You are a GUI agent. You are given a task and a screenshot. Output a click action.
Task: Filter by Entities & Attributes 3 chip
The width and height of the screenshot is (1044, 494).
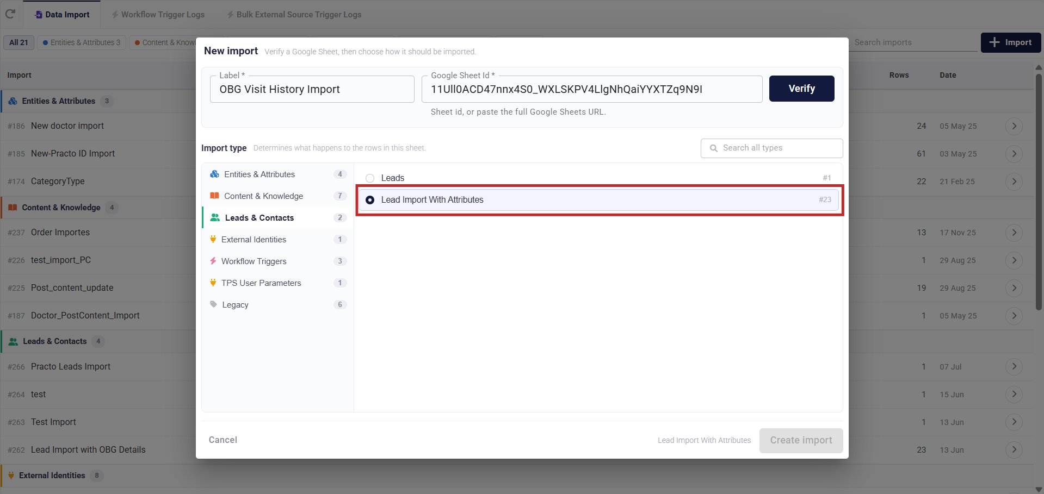[x=82, y=42]
